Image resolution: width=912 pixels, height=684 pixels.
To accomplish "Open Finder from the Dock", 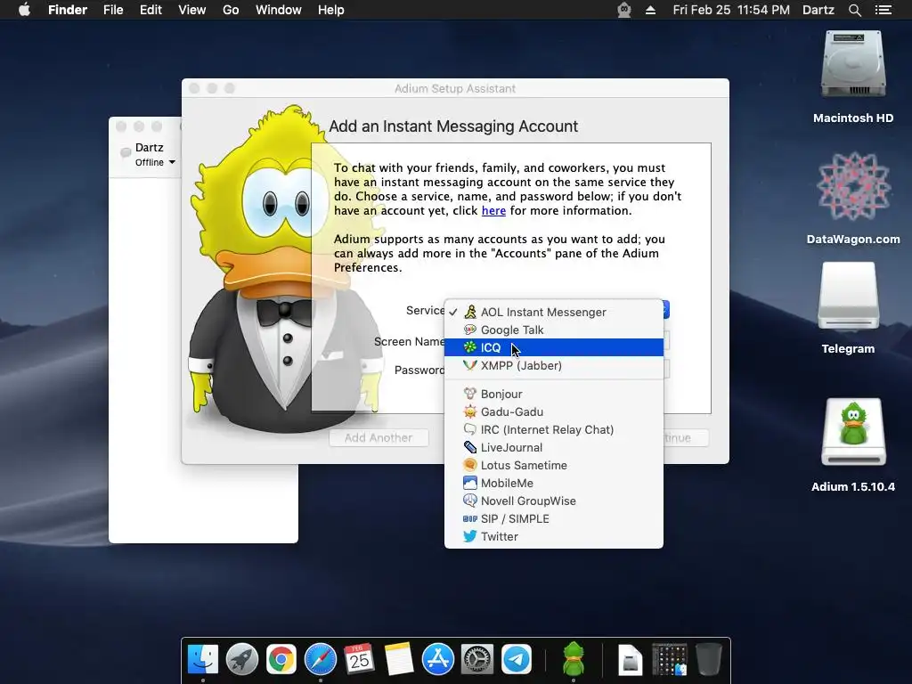I will click(203, 660).
